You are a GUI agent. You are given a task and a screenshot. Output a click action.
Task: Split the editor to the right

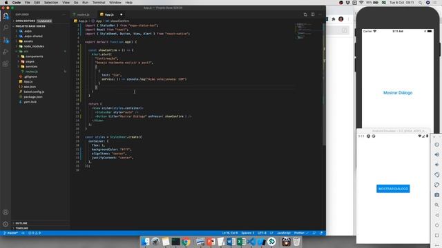click(x=313, y=14)
